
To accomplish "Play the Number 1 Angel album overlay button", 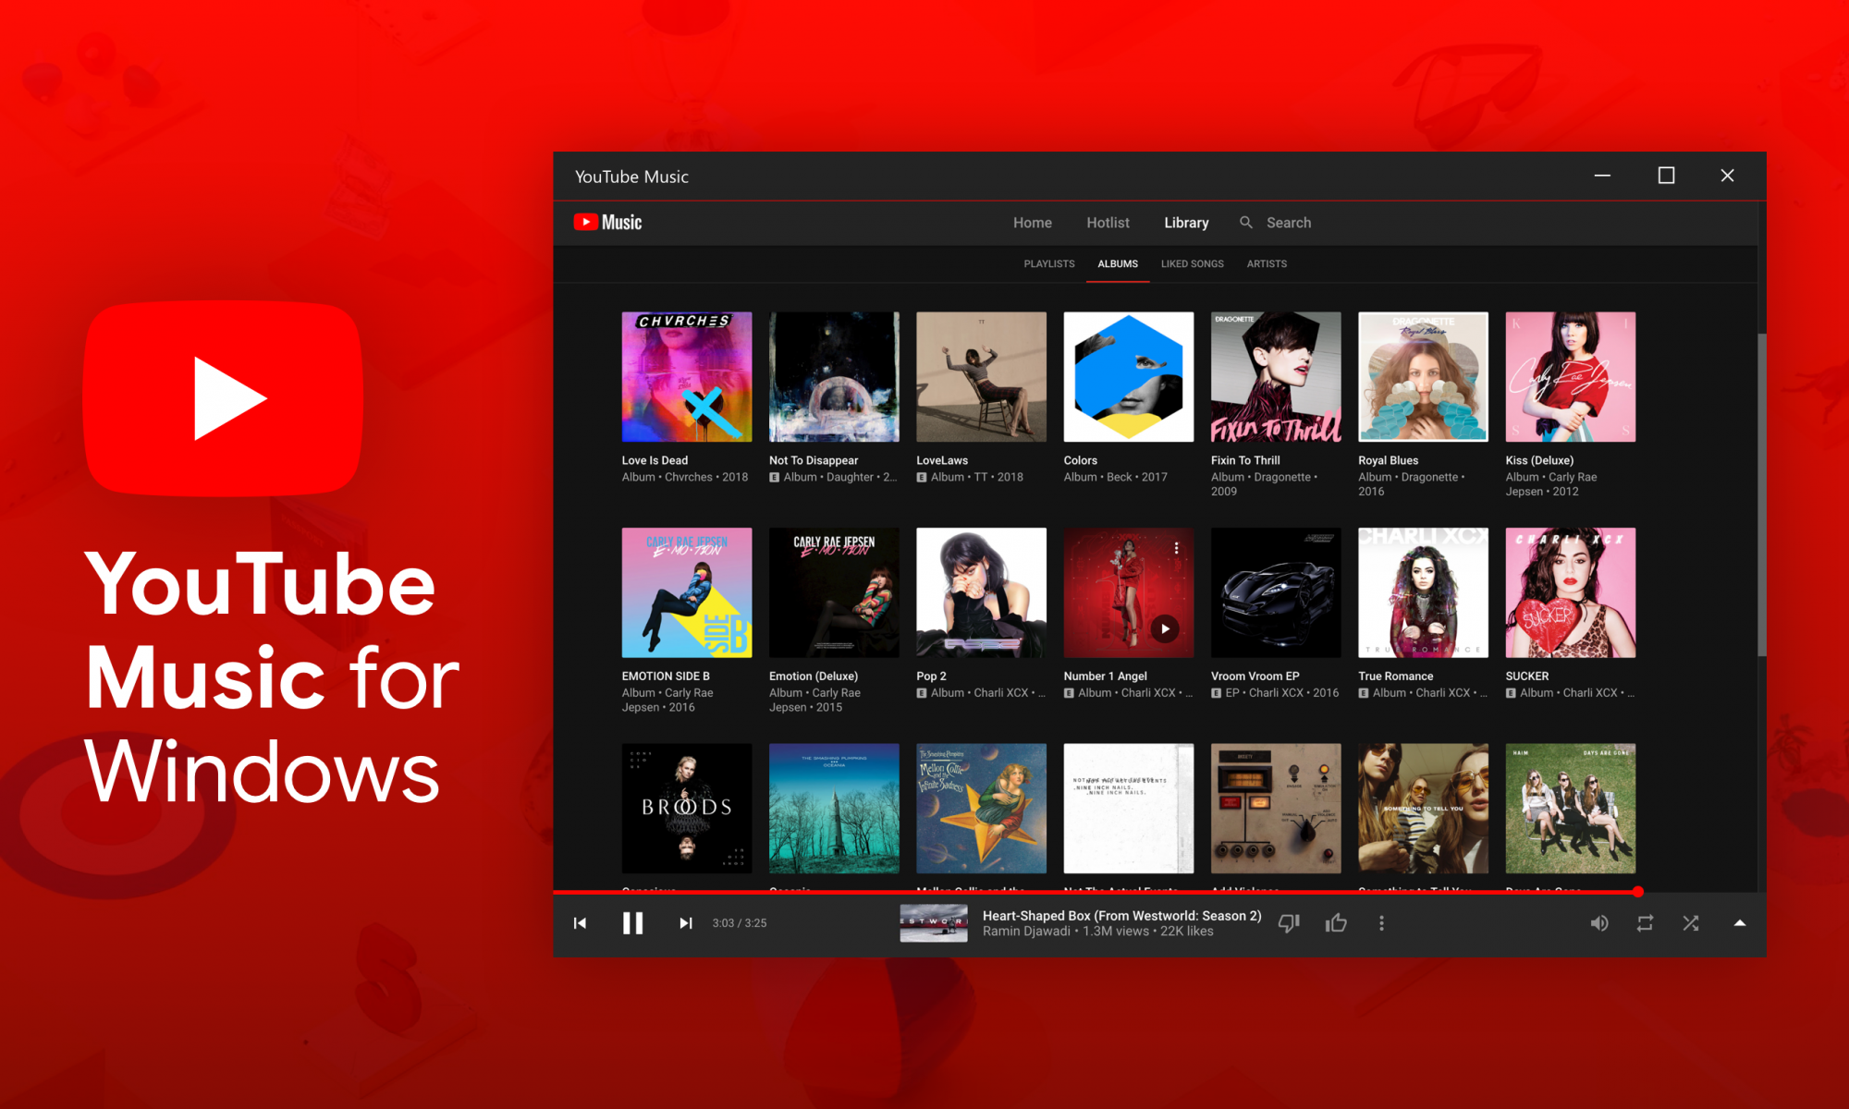I will [x=1165, y=628].
